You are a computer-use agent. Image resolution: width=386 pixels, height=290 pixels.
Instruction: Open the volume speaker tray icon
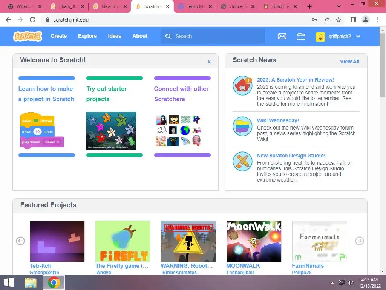click(x=351, y=283)
